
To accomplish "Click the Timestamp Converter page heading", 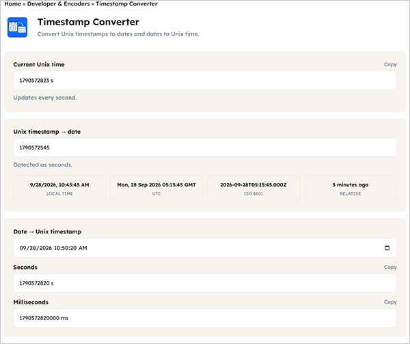I will (88, 22).
